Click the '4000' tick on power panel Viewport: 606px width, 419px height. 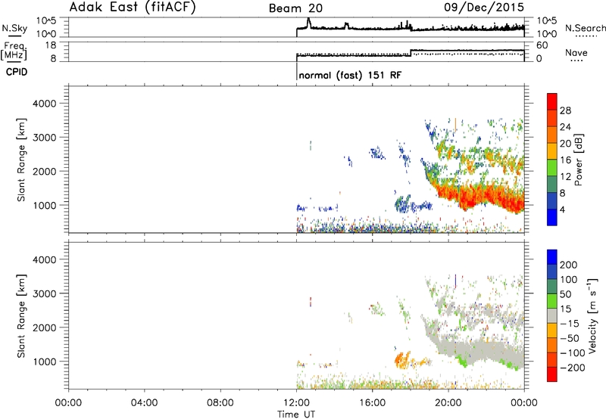pyautogui.click(x=45, y=104)
